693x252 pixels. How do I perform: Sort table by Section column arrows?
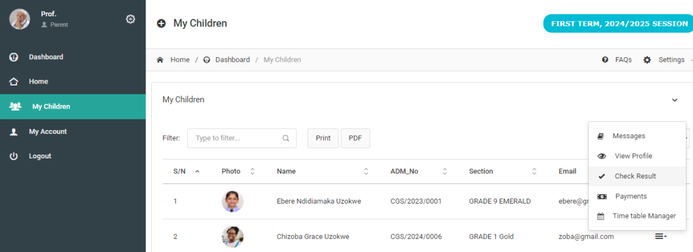[534, 172]
